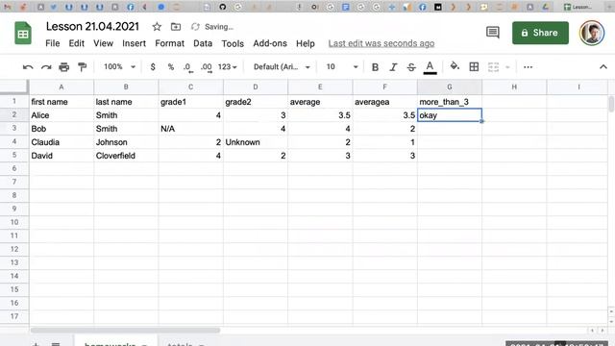
Task: Select column G header
Action: (x=450, y=86)
